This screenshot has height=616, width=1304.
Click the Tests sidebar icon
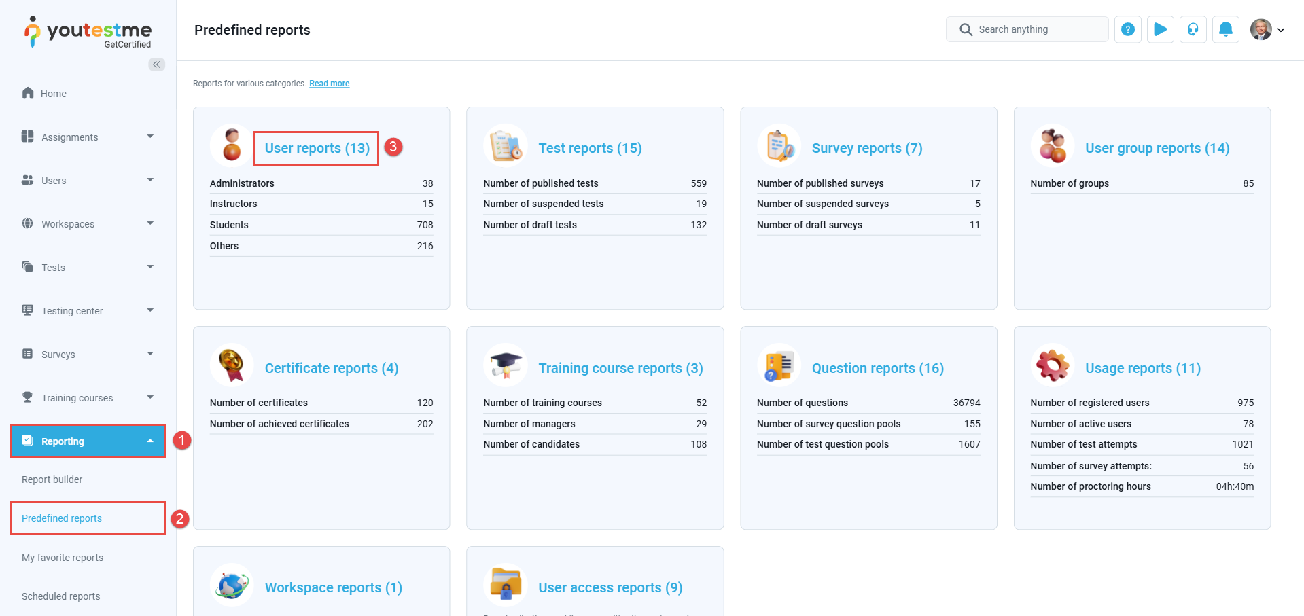pyautogui.click(x=28, y=267)
